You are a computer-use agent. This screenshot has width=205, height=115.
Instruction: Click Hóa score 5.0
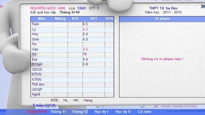click(x=85, y=34)
